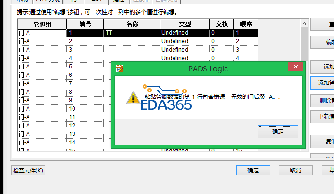Click the 取消 button
Screen dimensions: 334x194
pyautogui.click(x=296, y=170)
